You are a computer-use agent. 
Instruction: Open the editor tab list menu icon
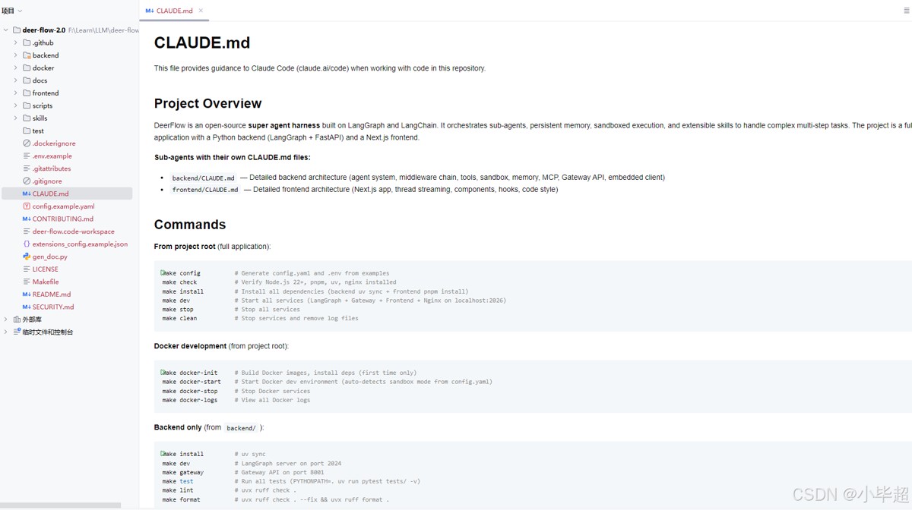coord(906,11)
